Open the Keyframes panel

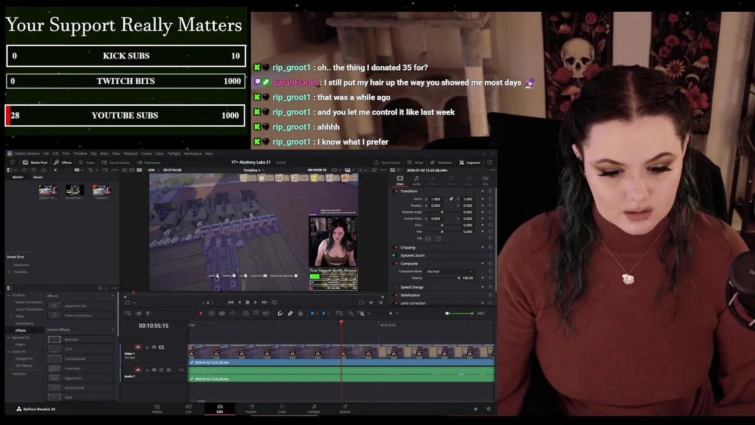149,162
